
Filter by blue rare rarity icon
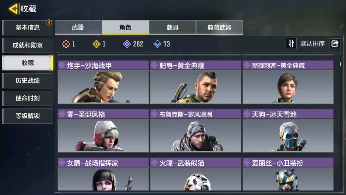coord(157,44)
